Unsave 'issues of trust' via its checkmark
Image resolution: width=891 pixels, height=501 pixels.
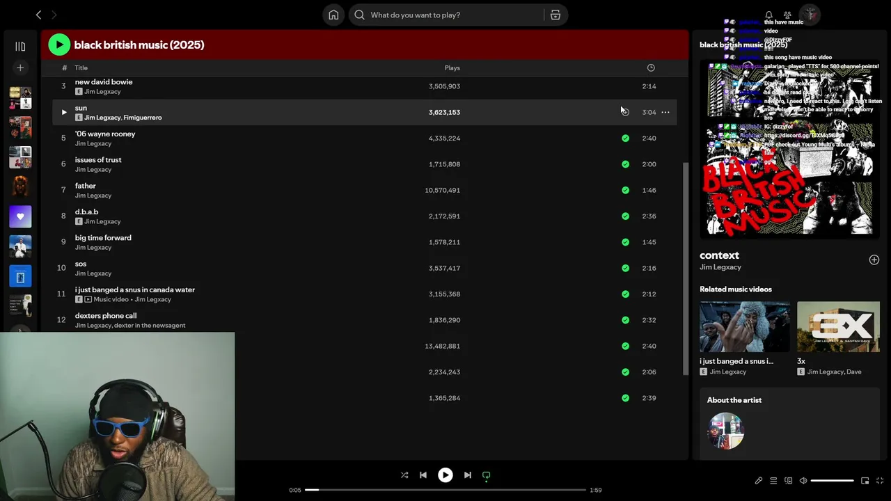click(x=625, y=164)
